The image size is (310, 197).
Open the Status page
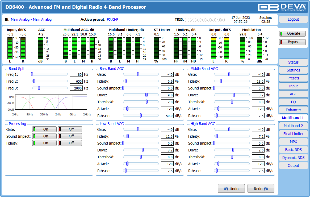[x=294, y=62]
